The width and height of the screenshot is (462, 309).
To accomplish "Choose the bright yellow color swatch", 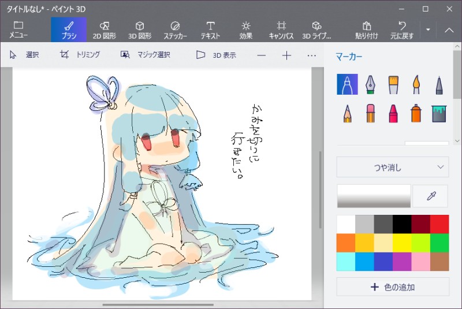I will [402, 243].
